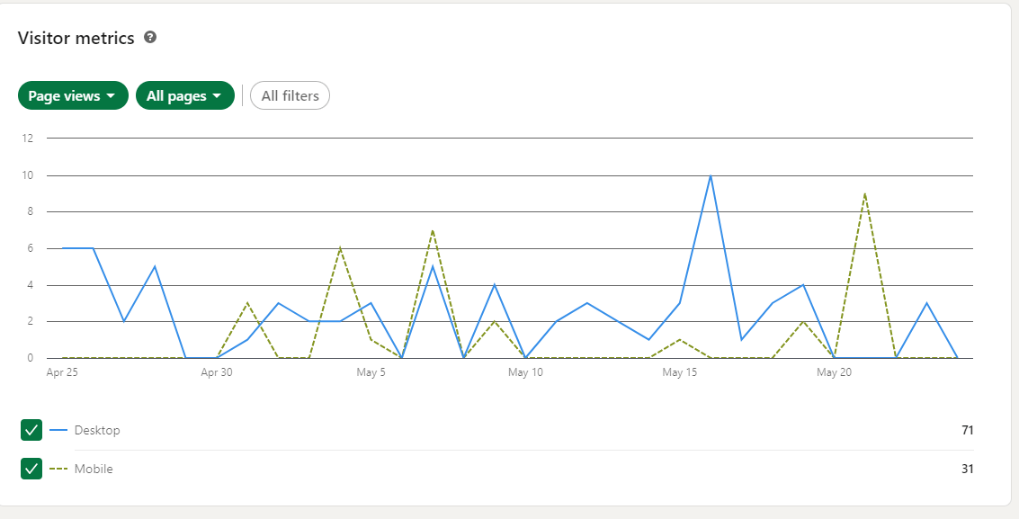Click the Visitor metrics heading
Screen dimensions: 1019x519
point(76,38)
